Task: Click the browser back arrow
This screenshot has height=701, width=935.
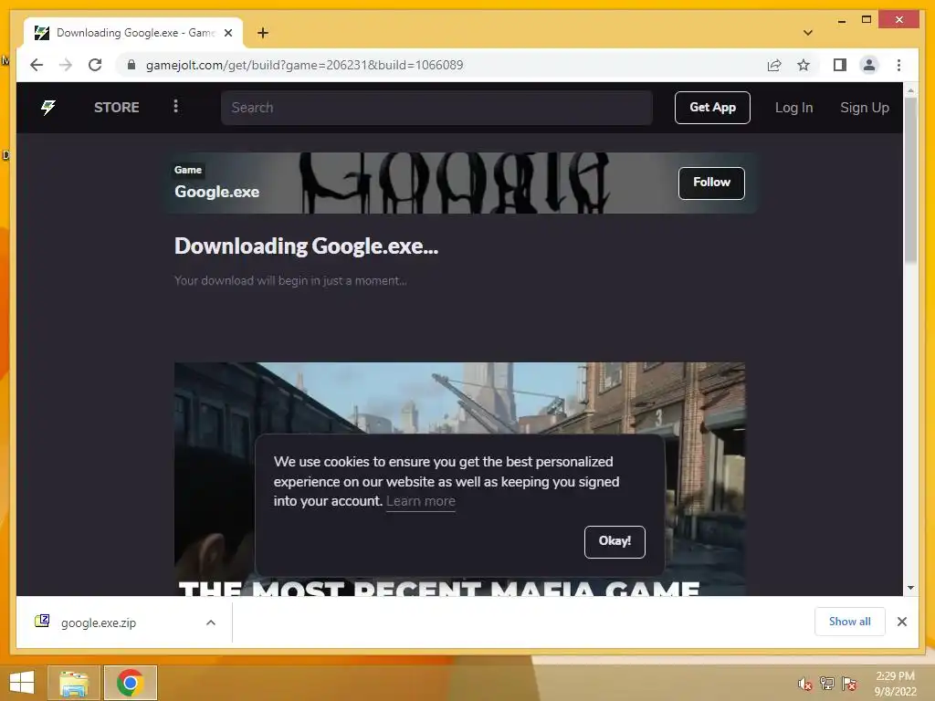Action: 37,65
